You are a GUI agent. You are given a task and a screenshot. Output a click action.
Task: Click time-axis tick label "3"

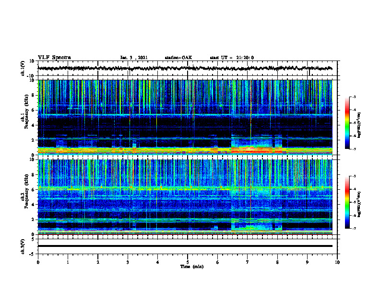coord(128,262)
